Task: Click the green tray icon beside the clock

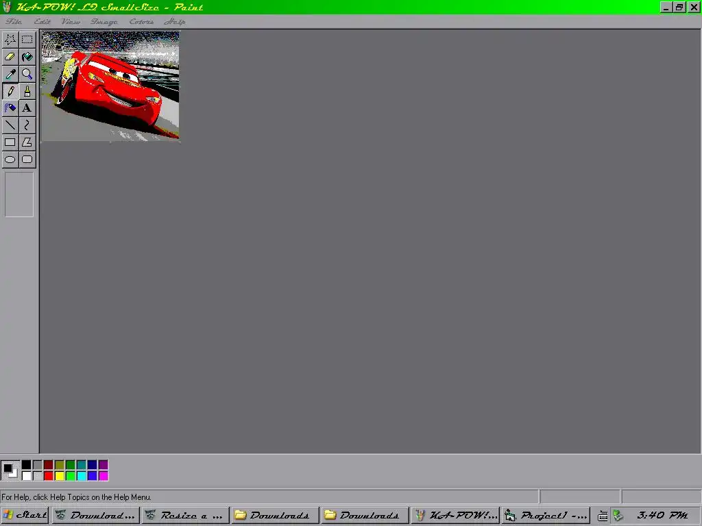Action: point(618,516)
